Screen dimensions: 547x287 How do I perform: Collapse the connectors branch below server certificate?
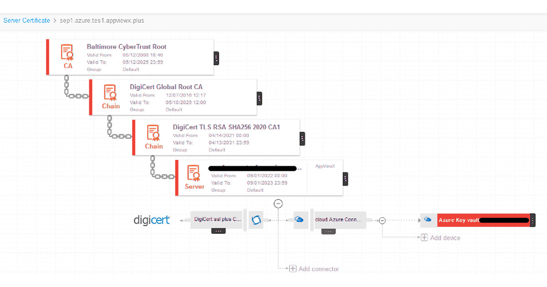pyautogui.click(x=278, y=204)
